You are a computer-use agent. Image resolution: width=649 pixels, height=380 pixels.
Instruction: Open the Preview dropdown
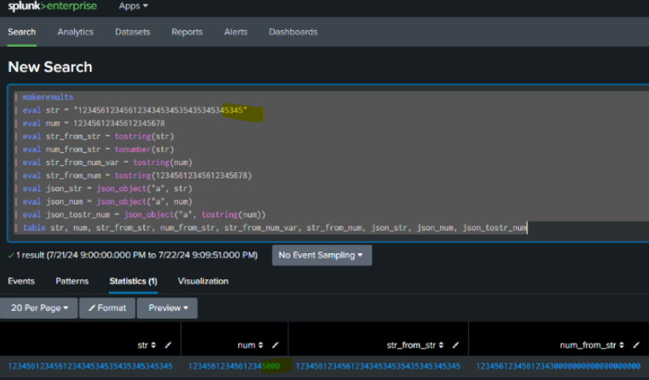[167, 308]
